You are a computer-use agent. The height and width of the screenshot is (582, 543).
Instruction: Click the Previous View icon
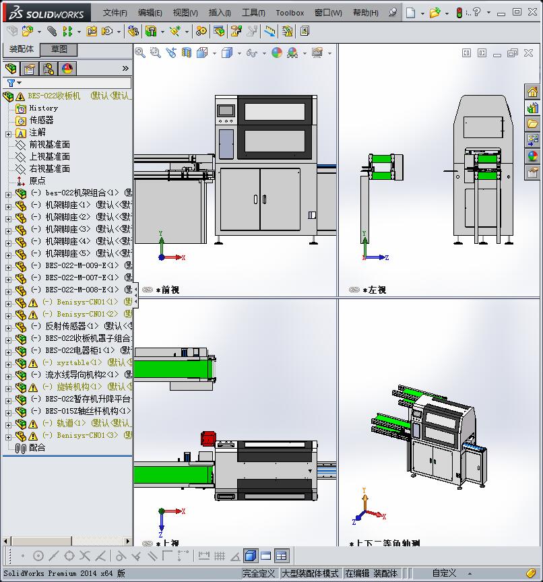pyautogui.click(x=171, y=53)
